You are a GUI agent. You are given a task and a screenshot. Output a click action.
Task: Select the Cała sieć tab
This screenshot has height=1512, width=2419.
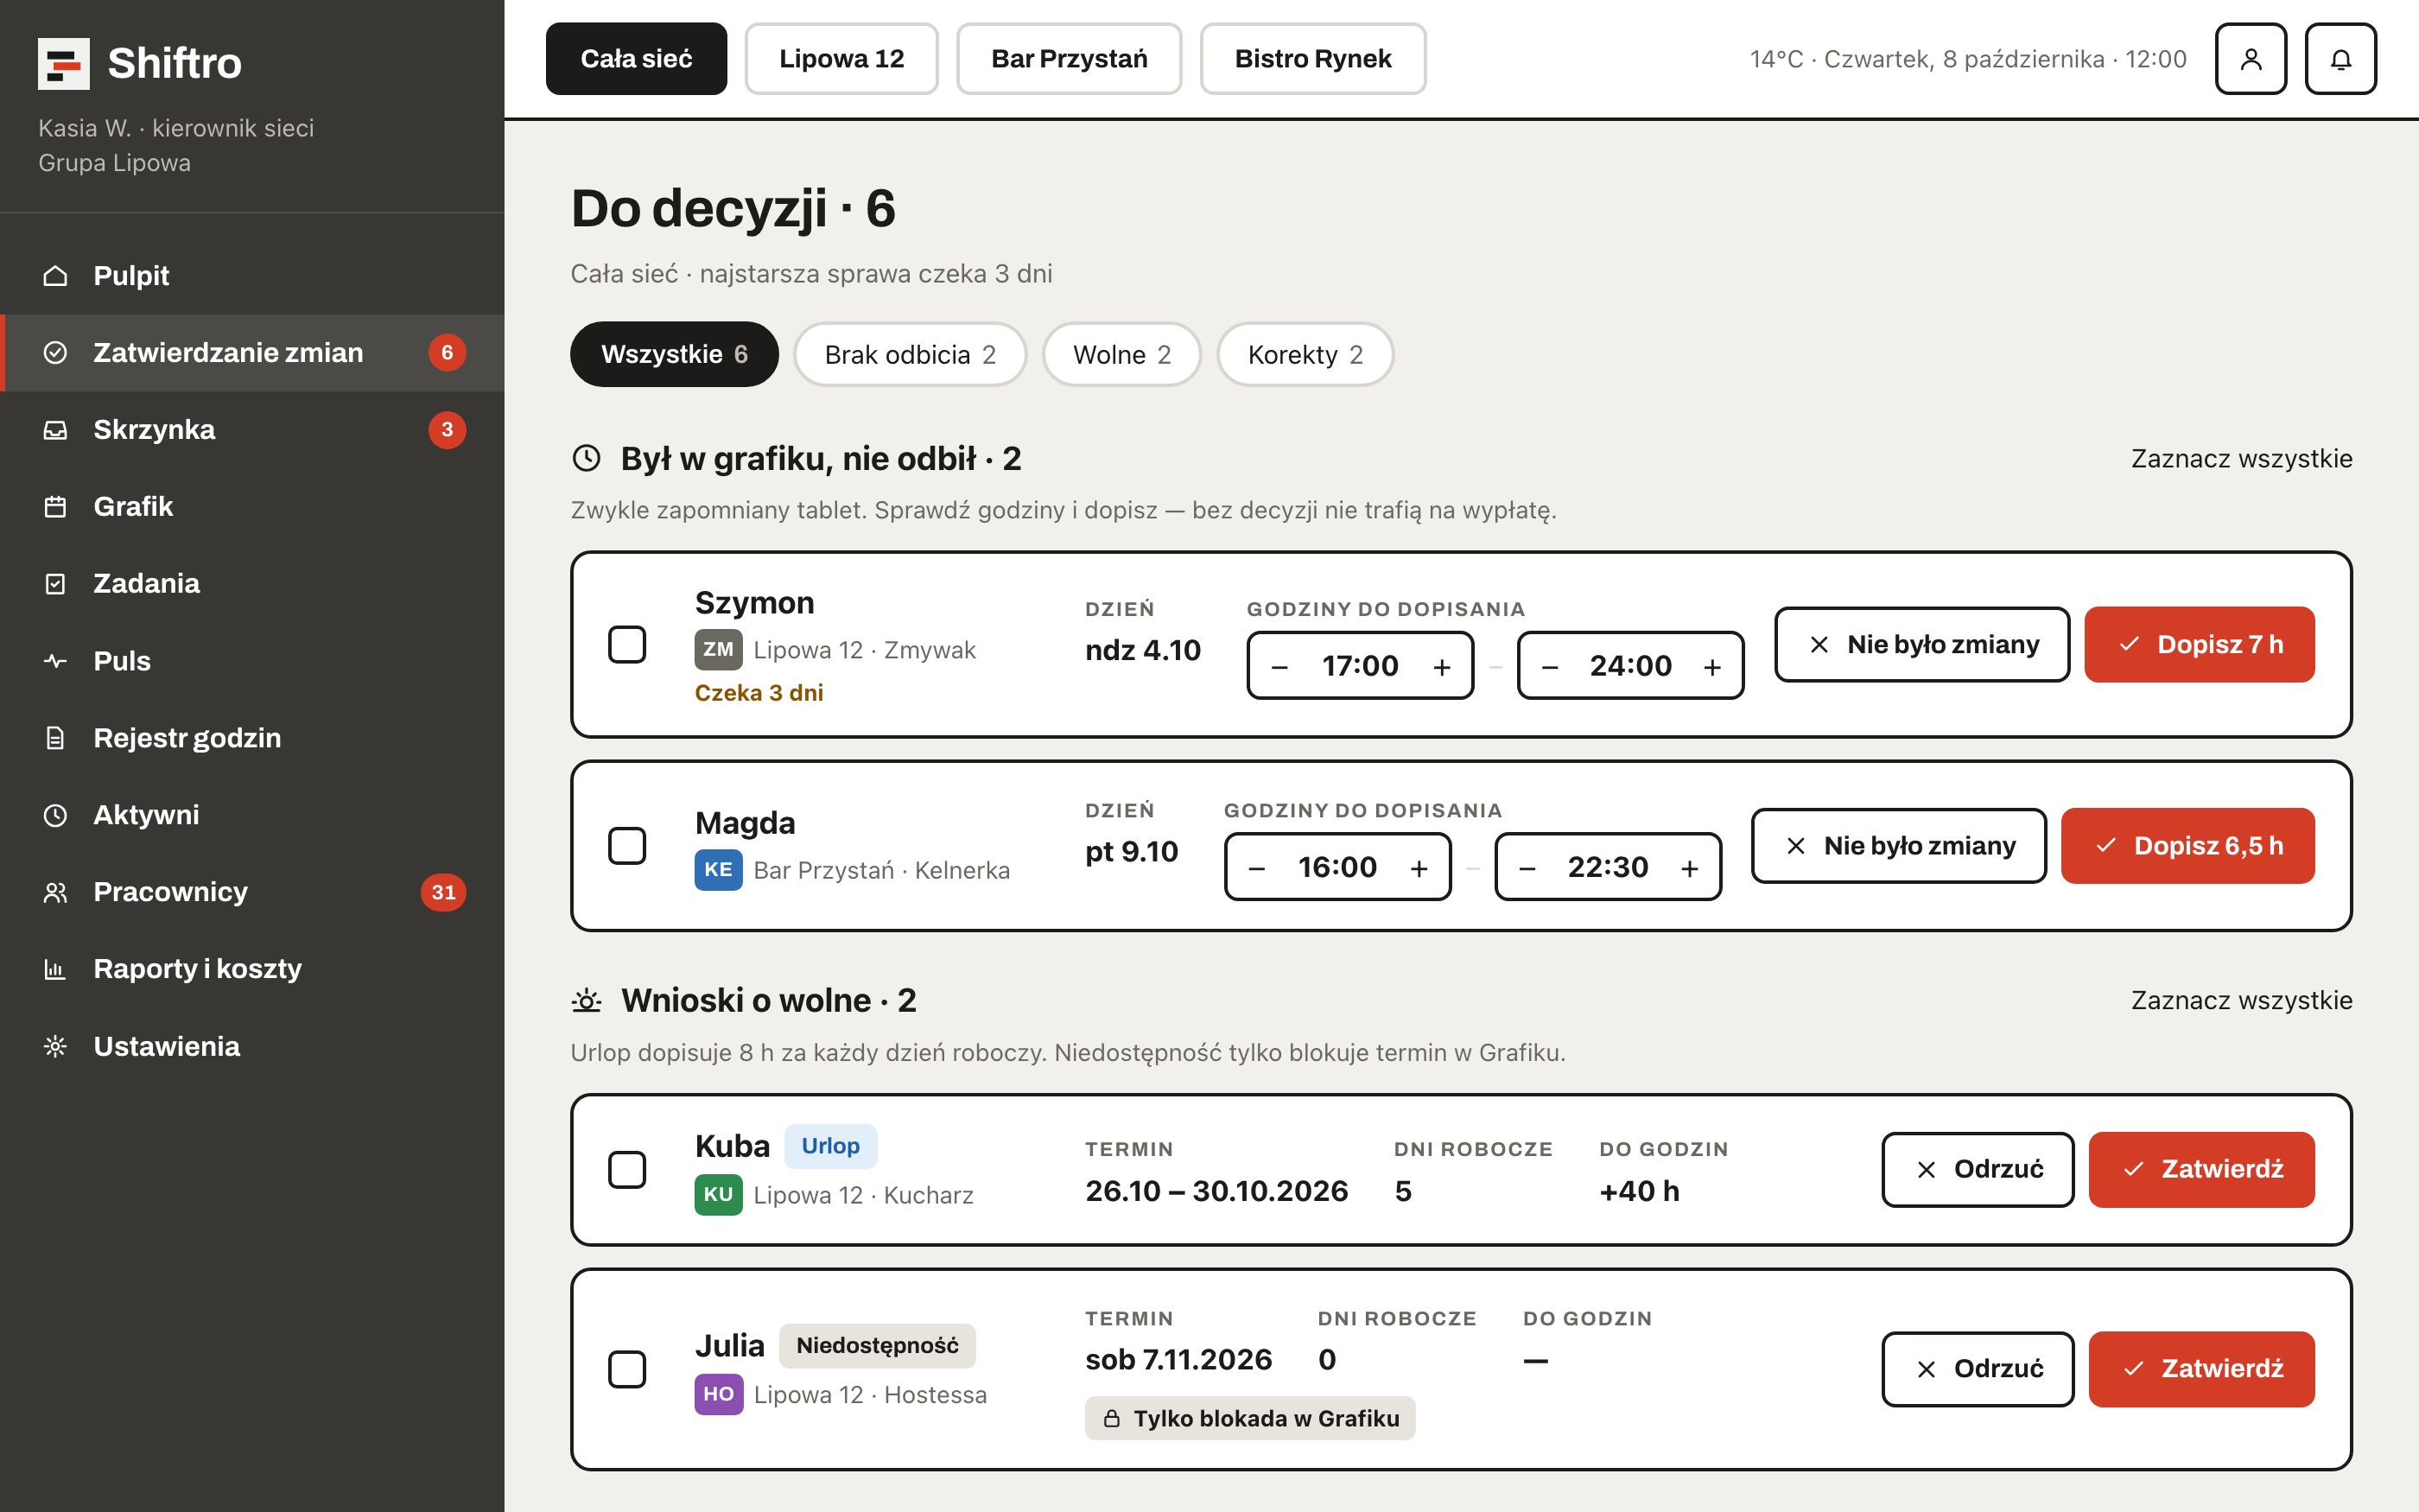(636, 59)
